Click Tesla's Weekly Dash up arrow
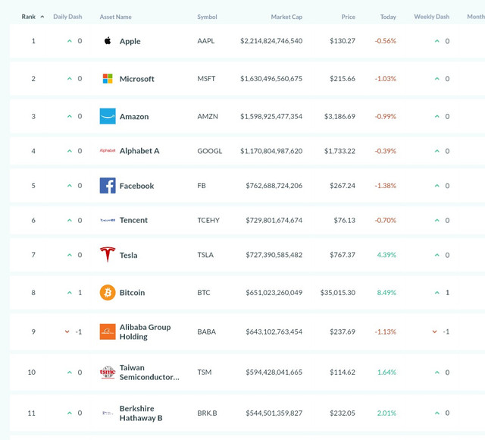This screenshot has width=485, height=440. pyautogui.click(x=437, y=255)
